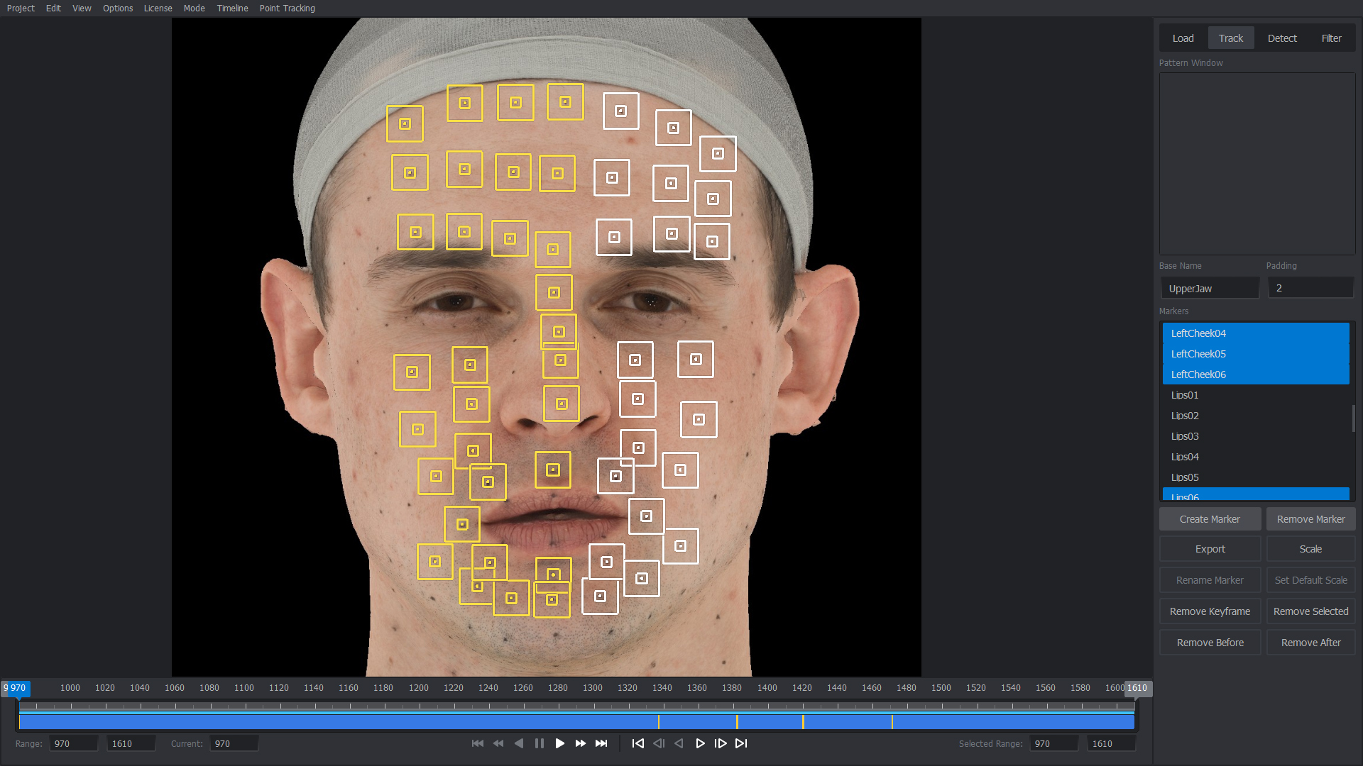Screen dimensions: 1363x766
Task: Click the Export button
Action: 1210,549
